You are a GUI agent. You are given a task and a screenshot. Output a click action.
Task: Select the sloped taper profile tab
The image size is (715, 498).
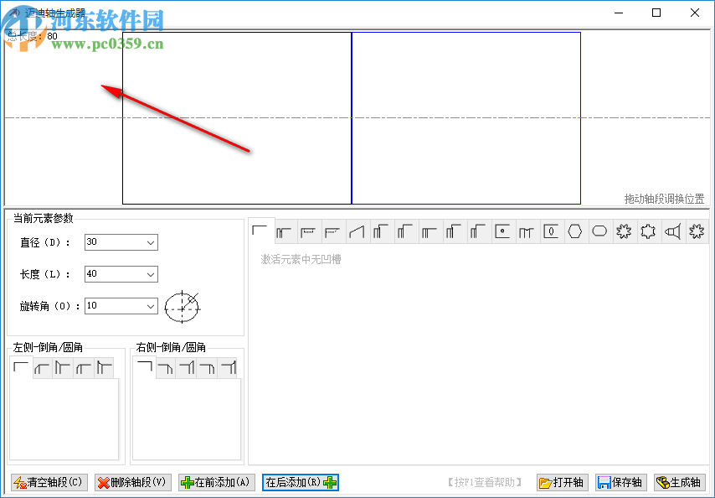click(357, 232)
